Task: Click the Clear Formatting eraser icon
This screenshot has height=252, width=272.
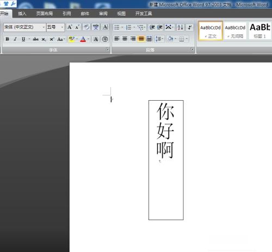Action: pyautogui.click(x=86, y=27)
